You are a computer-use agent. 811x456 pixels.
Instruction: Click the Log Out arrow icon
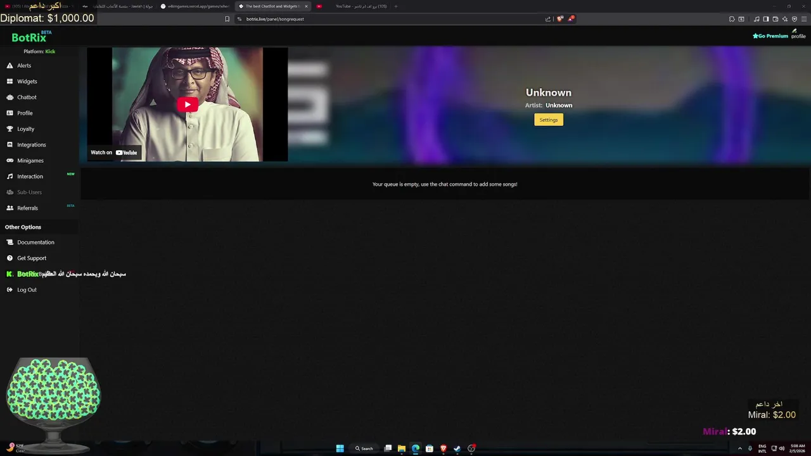pos(10,290)
